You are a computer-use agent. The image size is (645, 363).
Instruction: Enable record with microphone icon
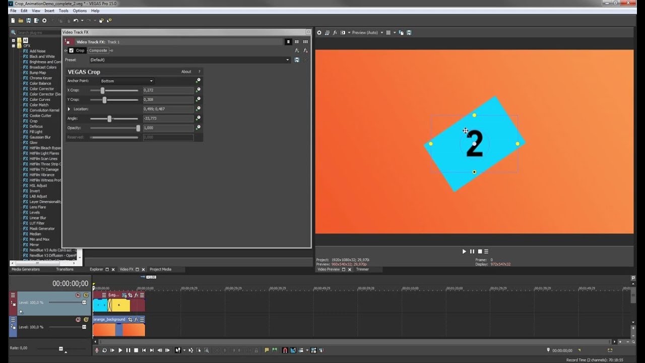pyautogui.click(x=97, y=350)
